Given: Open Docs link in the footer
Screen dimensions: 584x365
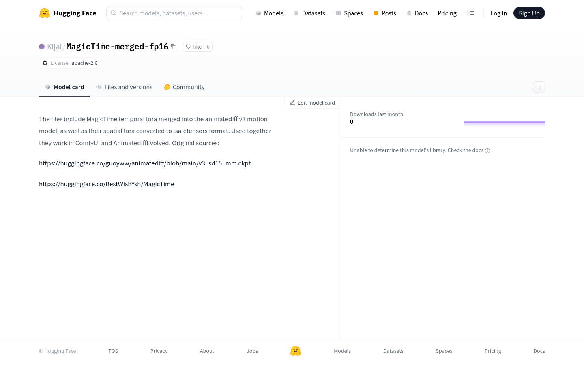Looking at the screenshot, I should pos(539,351).
